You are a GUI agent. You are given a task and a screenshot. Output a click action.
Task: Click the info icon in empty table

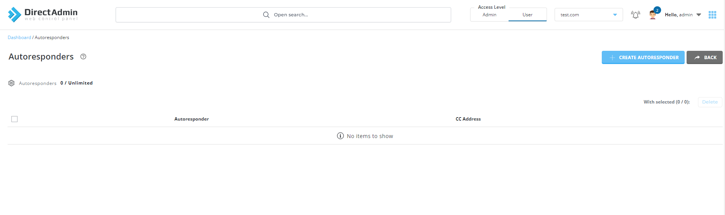click(340, 136)
